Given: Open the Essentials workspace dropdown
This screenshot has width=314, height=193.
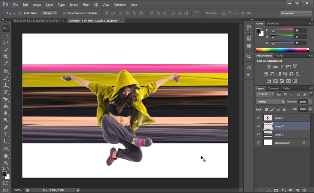Looking at the screenshot, I should tap(296, 13).
